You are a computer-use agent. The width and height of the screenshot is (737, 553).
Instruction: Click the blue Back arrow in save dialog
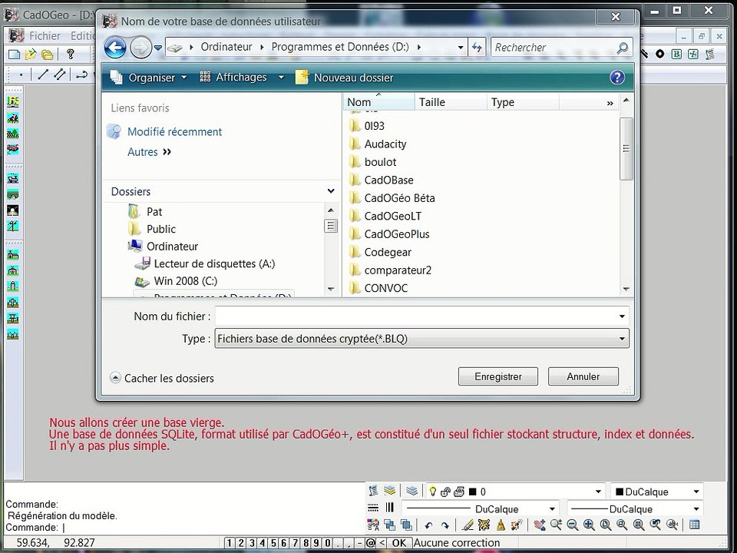pyautogui.click(x=115, y=48)
